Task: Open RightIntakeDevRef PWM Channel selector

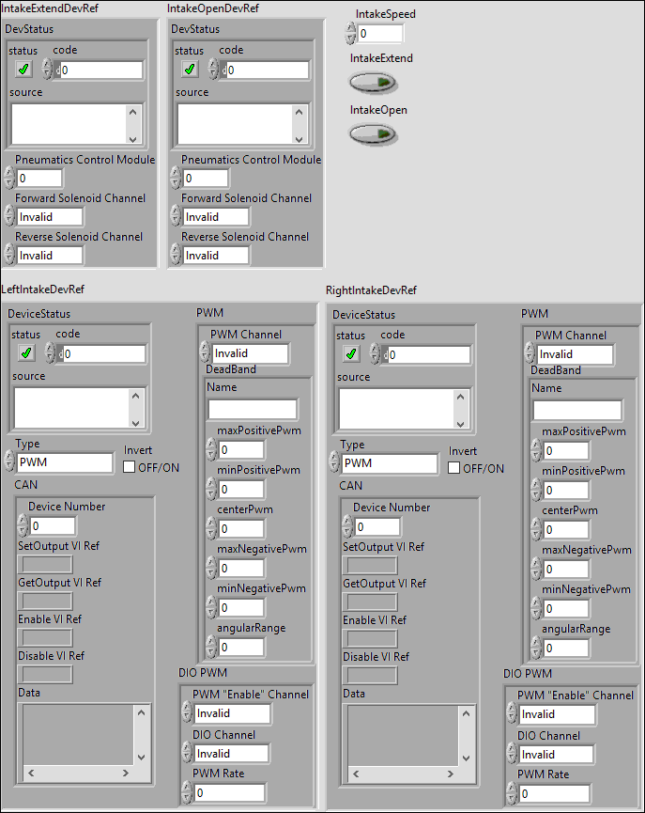Action: (x=576, y=354)
